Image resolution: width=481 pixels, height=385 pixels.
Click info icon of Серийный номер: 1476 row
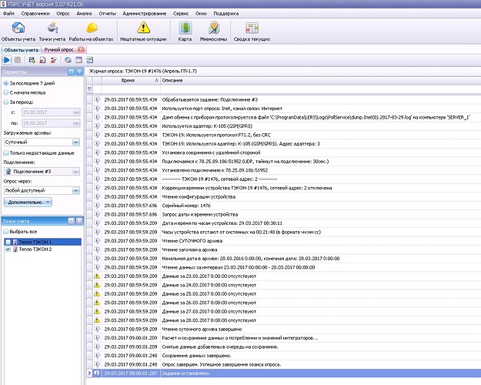(x=97, y=205)
